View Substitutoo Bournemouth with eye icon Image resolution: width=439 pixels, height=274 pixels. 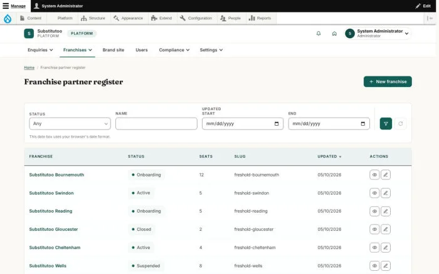[374, 175]
